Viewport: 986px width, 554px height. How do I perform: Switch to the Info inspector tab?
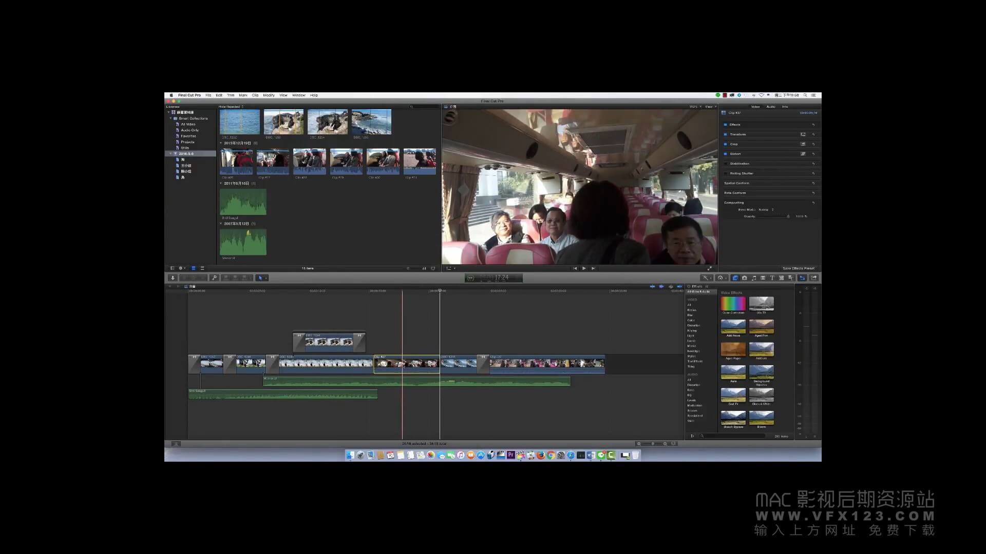tap(785, 107)
